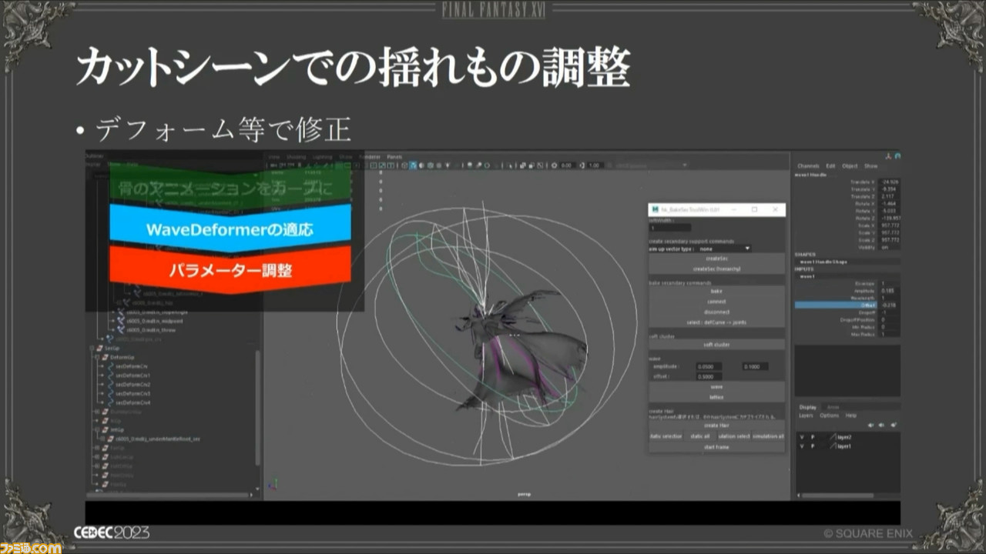
Task: Click the create Hair button
Action: (x=716, y=426)
